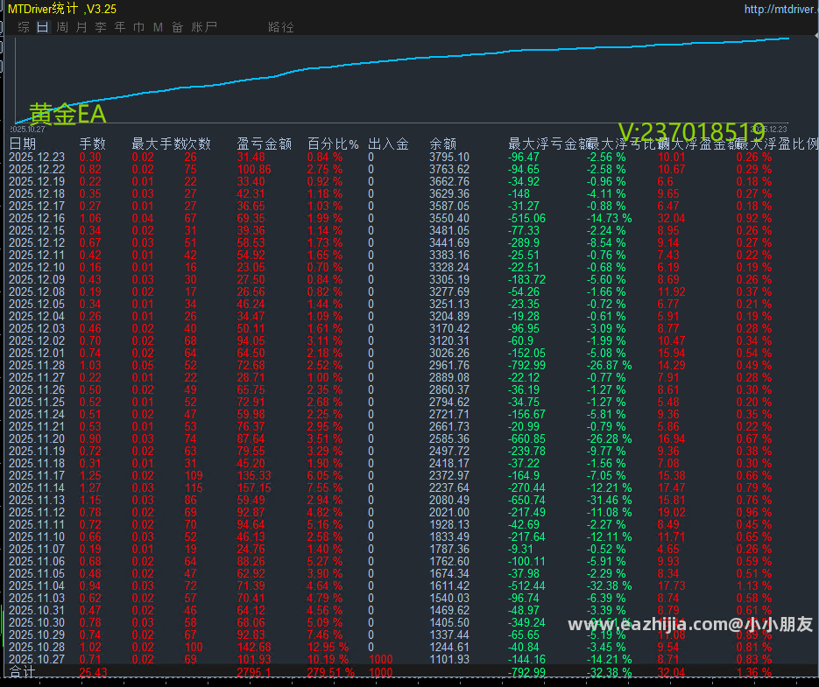Click floating loss percentage -26.87 %

[x=609, y=366]
